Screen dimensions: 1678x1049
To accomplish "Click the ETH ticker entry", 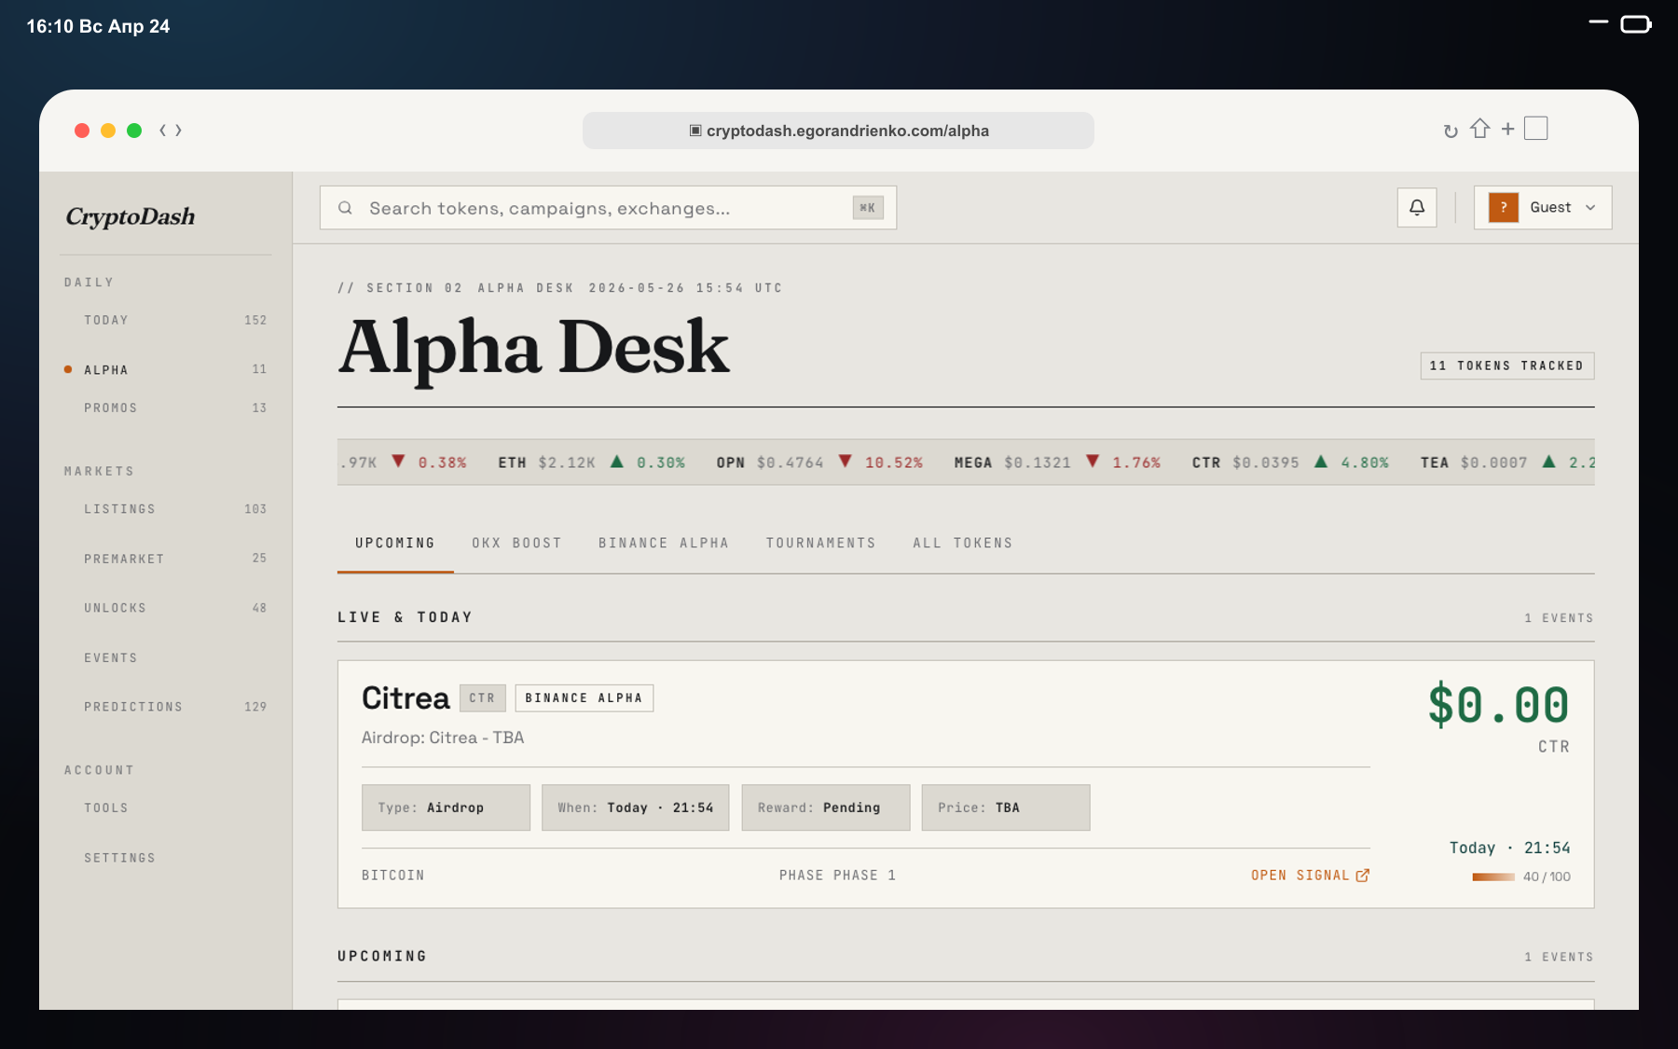I will 591,462.
